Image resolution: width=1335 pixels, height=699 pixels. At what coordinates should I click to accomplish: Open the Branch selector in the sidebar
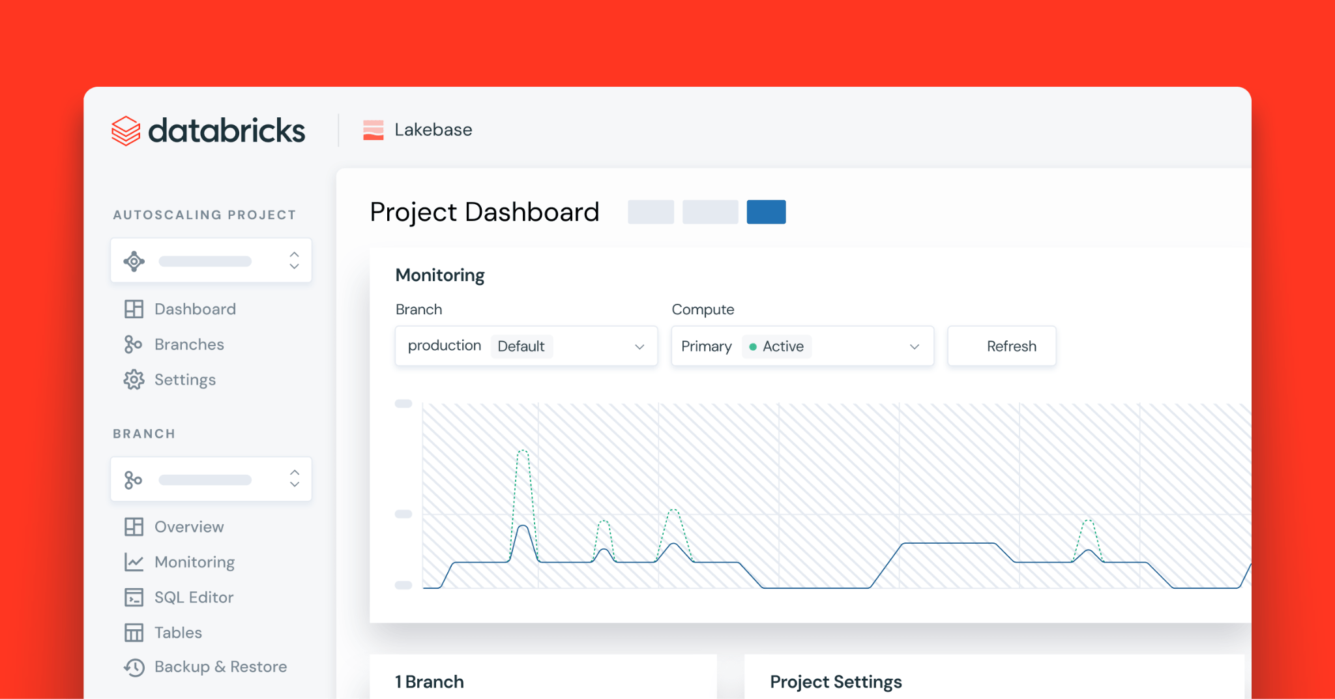point(211,479)
